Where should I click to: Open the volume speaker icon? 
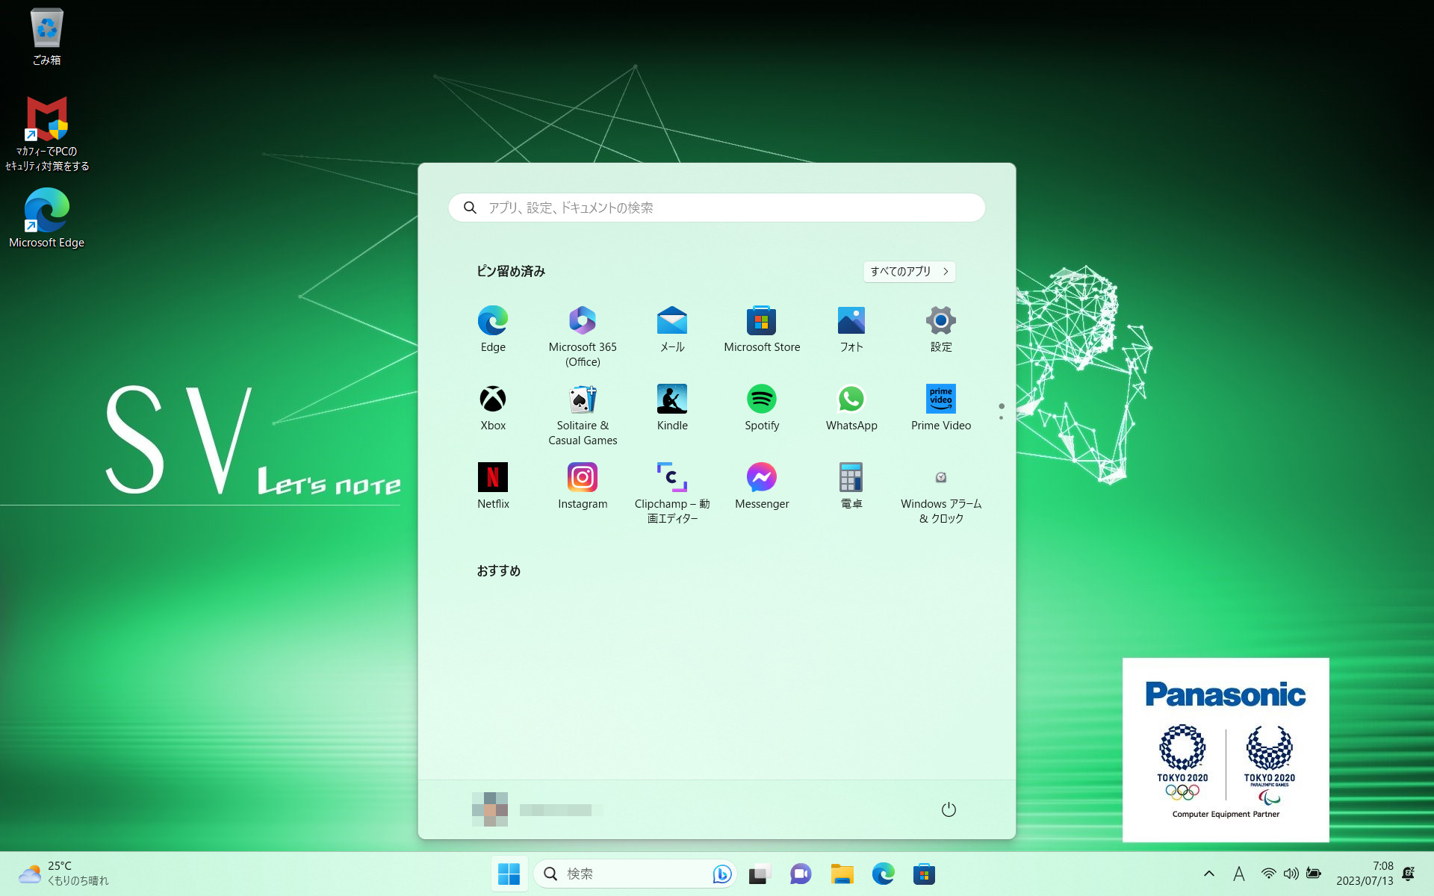tap(1291, 874)
